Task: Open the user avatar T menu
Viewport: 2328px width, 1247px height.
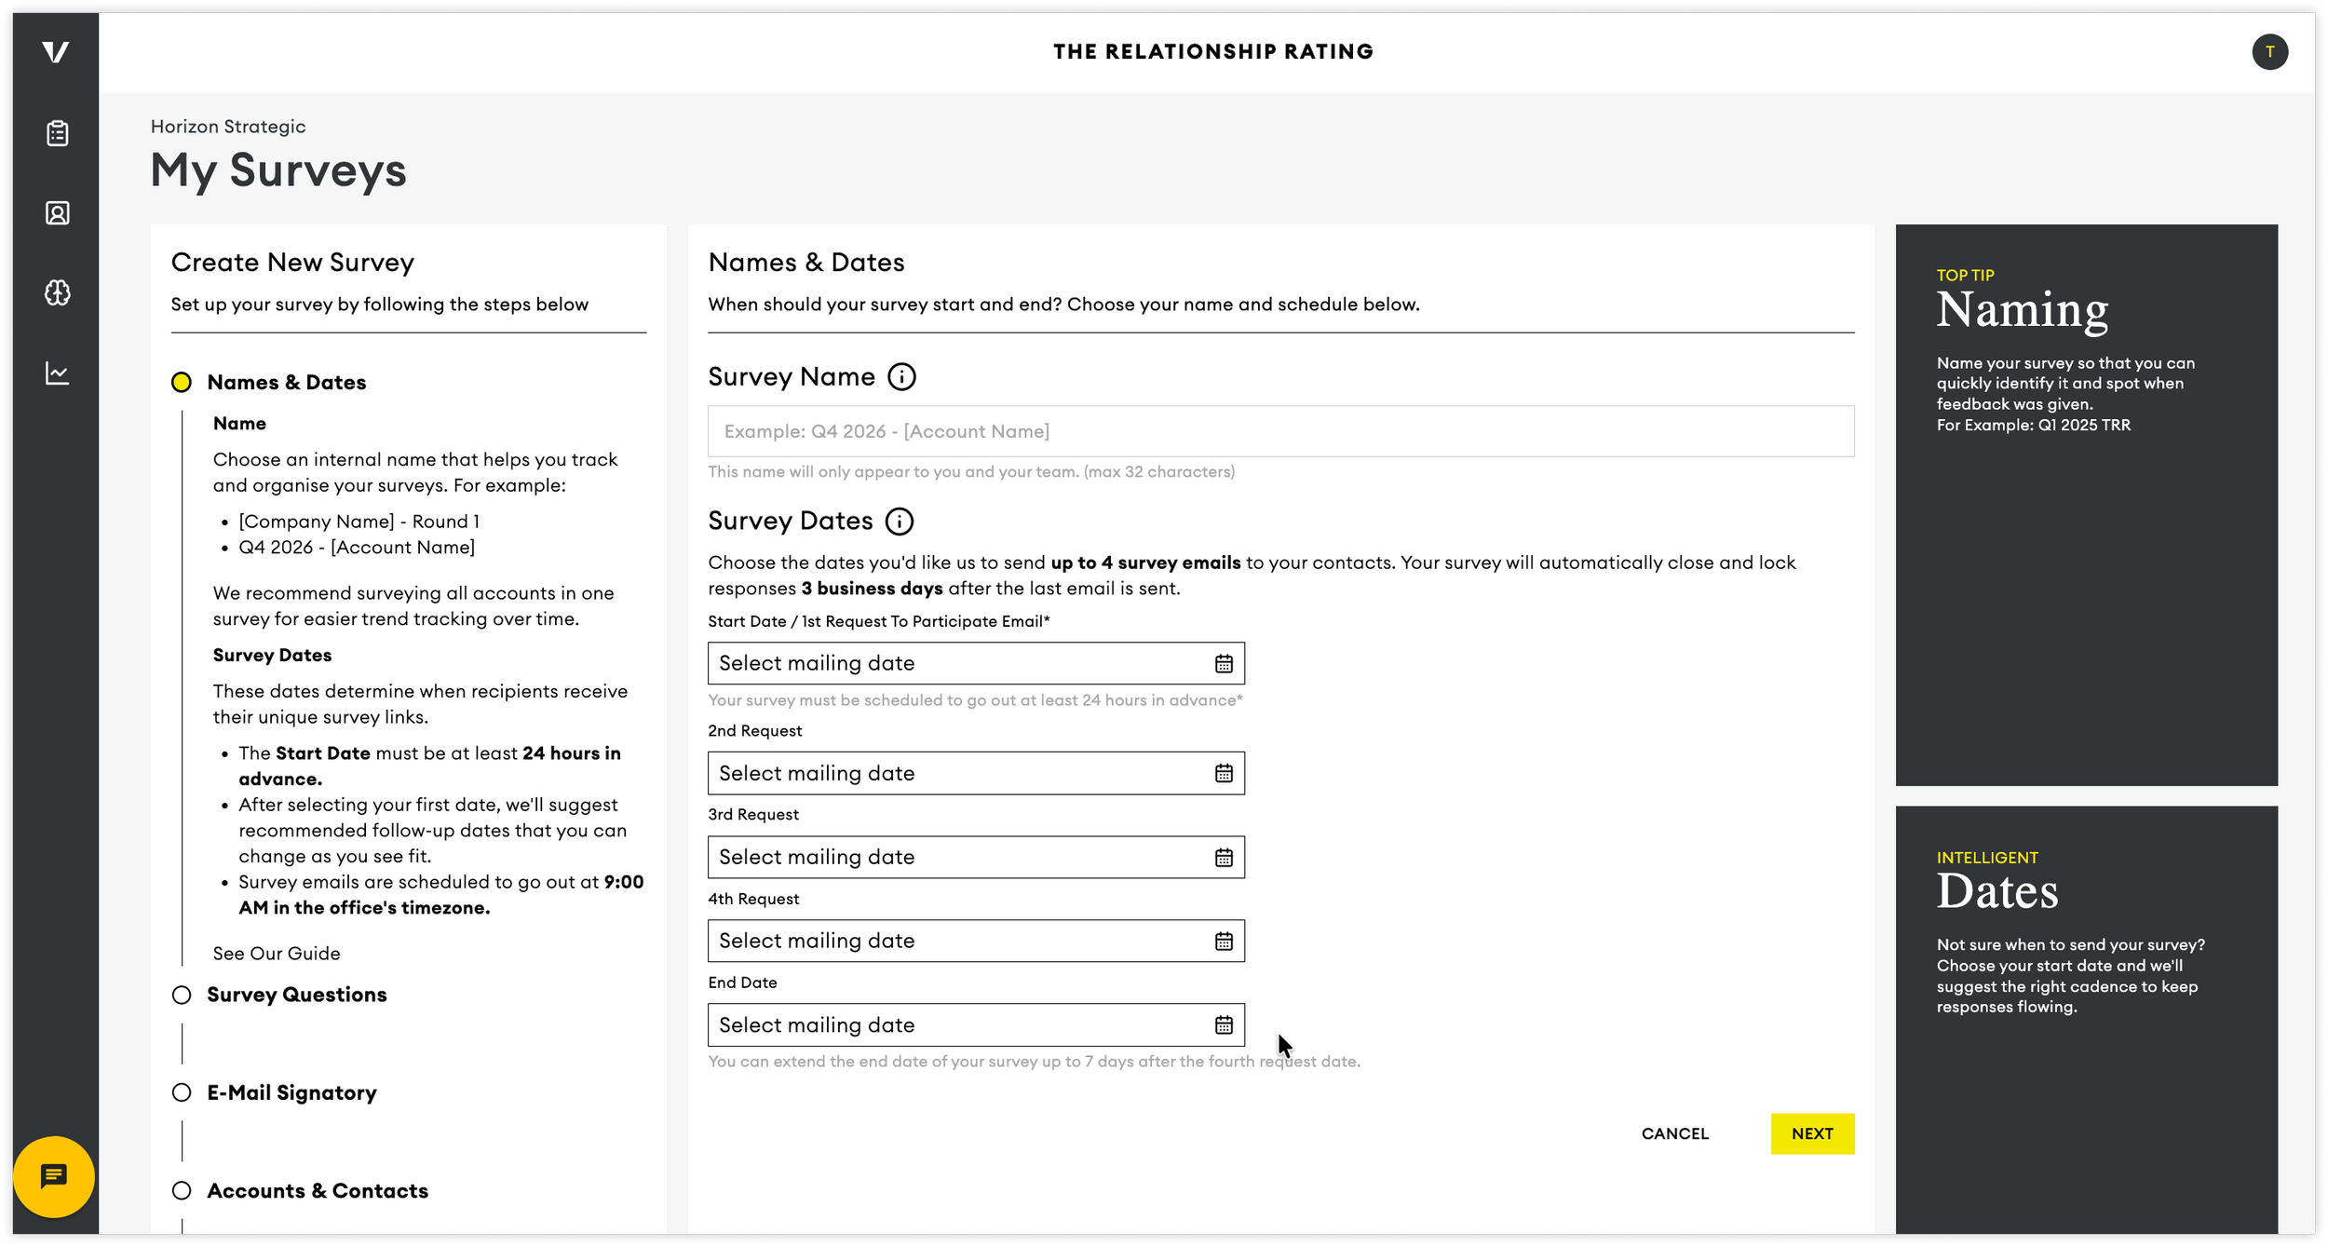Action: pyautogui.click(x=2269, y=52)
